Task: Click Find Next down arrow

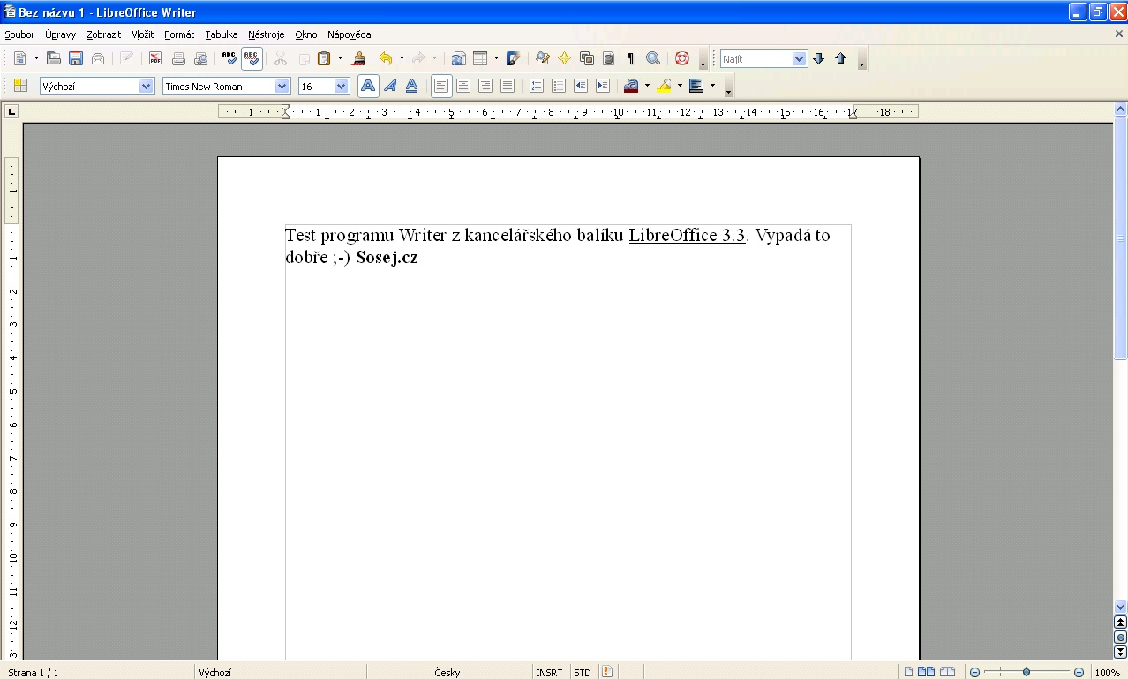Action: [818, 59]
